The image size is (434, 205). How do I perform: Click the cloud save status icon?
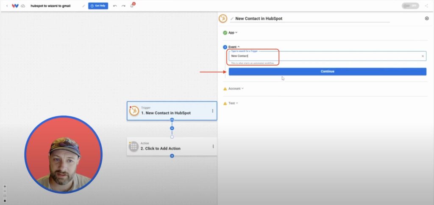[x=23, y=6]
